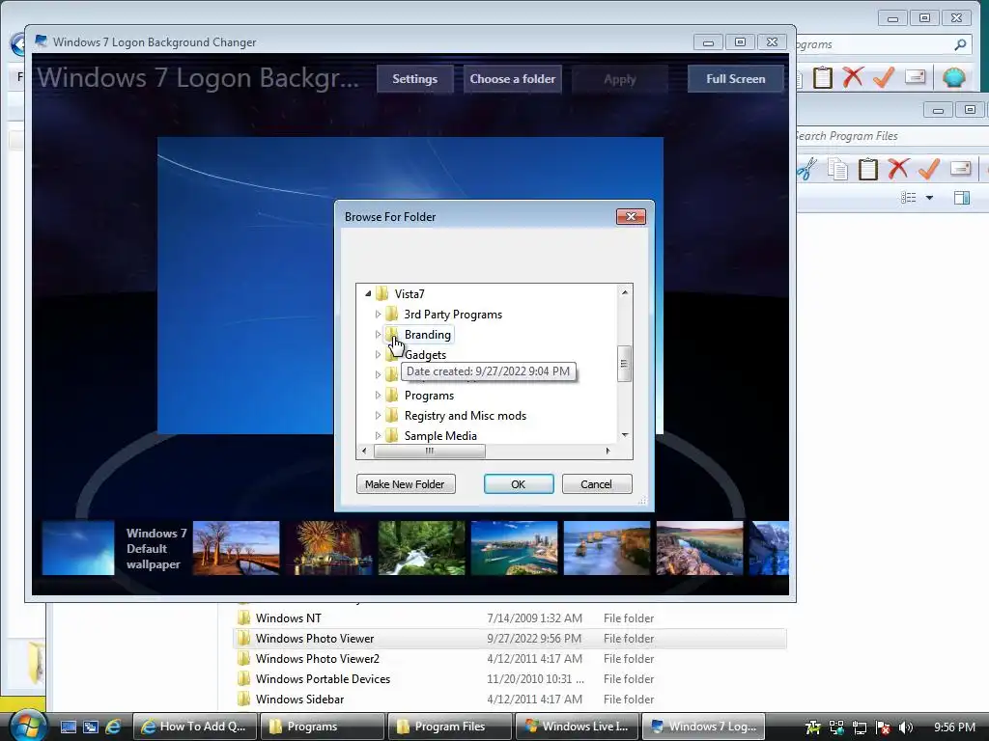989x741 pixels.
Task: Click Paste clipboard icon in Programs window
Action: click(823, 77)
